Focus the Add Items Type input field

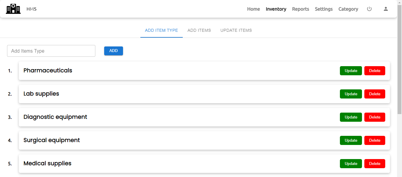pyautogui.click(x=51, y=51)
